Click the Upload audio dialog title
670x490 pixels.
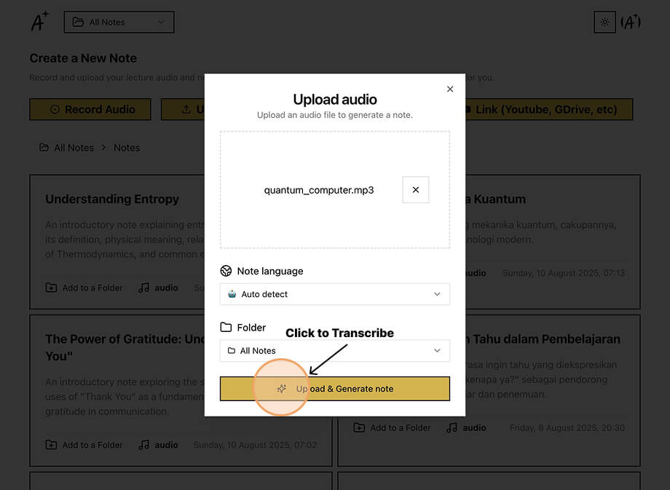pyautogui.click(x=335, y=100)
